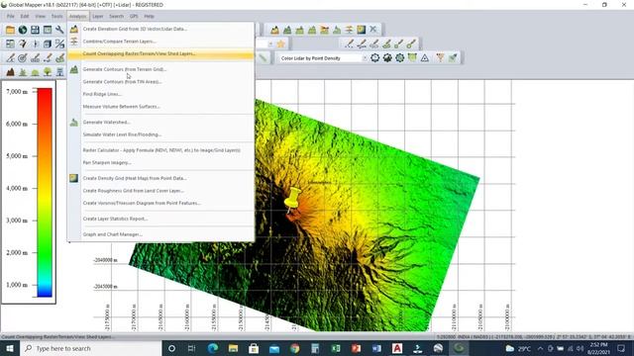Image resolution: width=634 pixels, height=356 pixels.
Task: Click the triangle icon in Lidar toolbar
Action: (425, 58)
